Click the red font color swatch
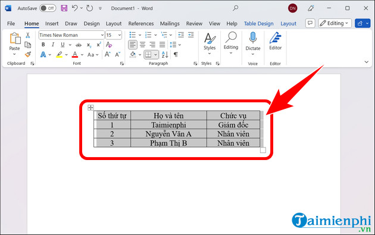 point(75,55)
